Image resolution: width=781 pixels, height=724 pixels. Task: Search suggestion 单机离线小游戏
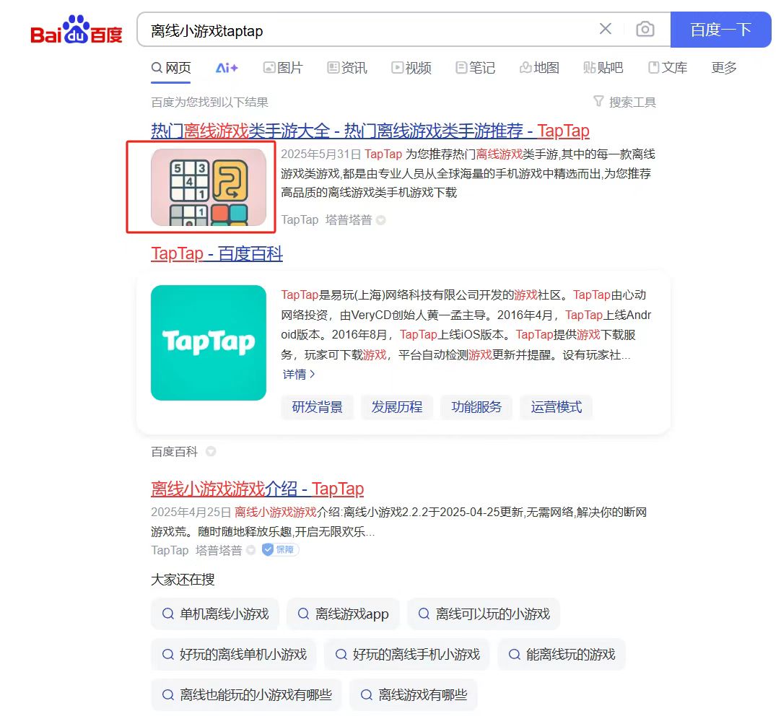point(215,614)
